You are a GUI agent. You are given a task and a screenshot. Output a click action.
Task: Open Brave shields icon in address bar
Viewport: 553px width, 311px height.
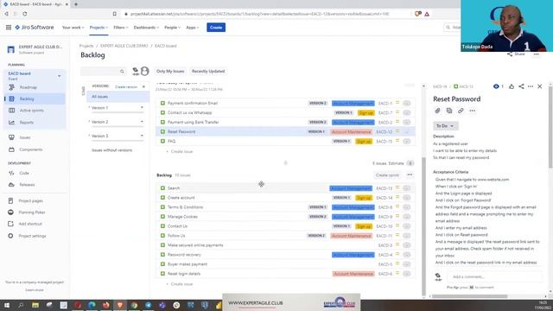(418, 14)
